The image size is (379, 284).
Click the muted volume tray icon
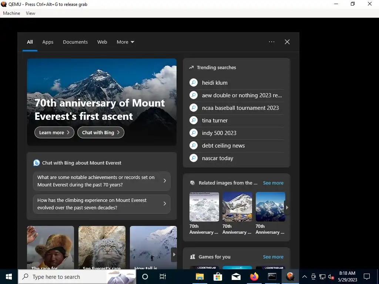pos(331,277)
